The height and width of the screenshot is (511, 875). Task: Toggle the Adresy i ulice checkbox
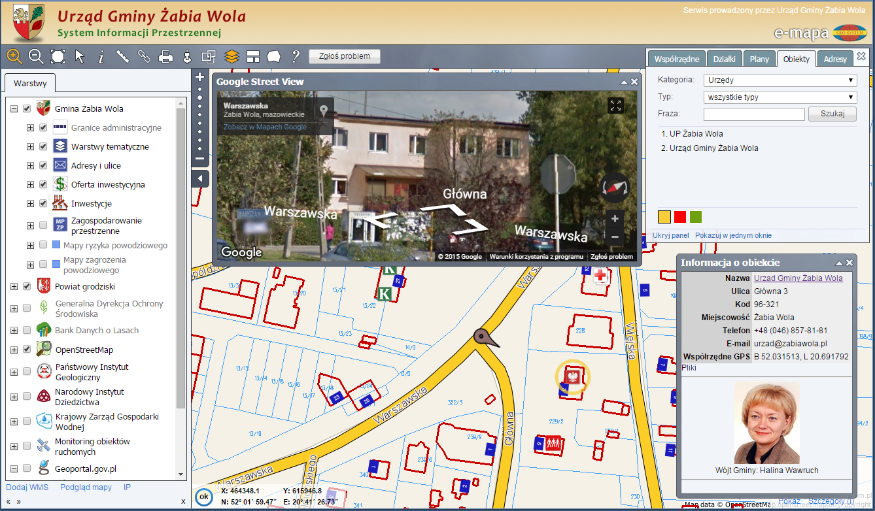coord(43,166)
